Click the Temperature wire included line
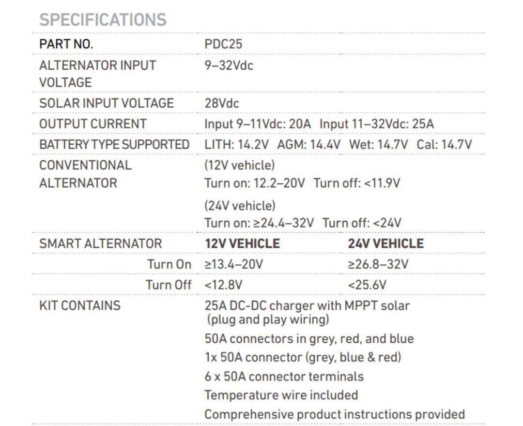 point(281,395)
